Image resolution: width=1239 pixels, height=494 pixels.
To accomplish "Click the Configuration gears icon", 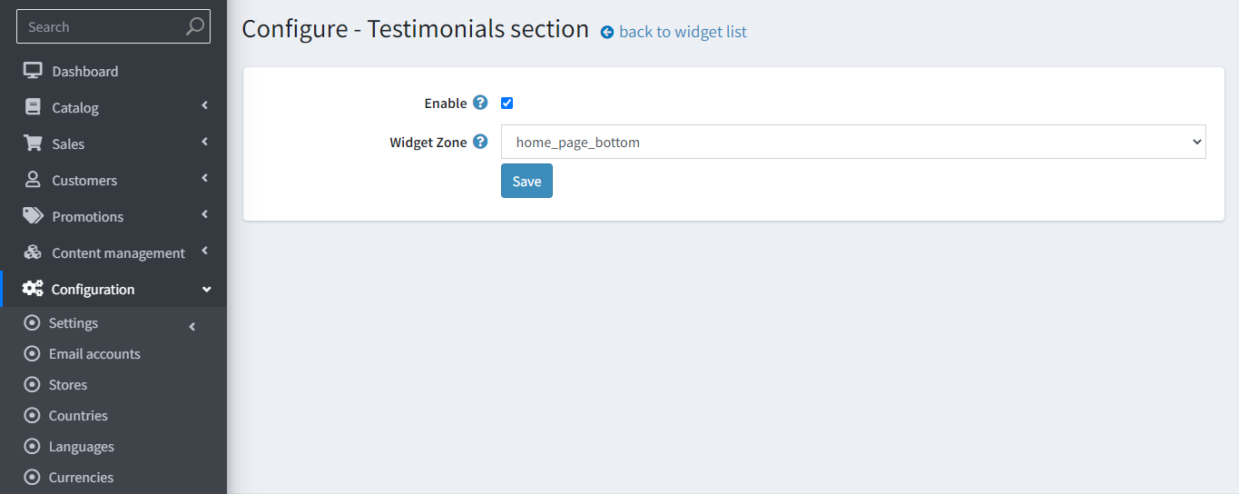I will 33,289.
